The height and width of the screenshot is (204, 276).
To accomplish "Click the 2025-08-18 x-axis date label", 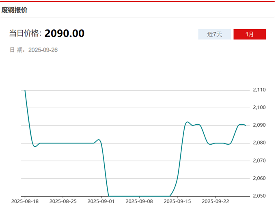I will click(x=25, y=201).
